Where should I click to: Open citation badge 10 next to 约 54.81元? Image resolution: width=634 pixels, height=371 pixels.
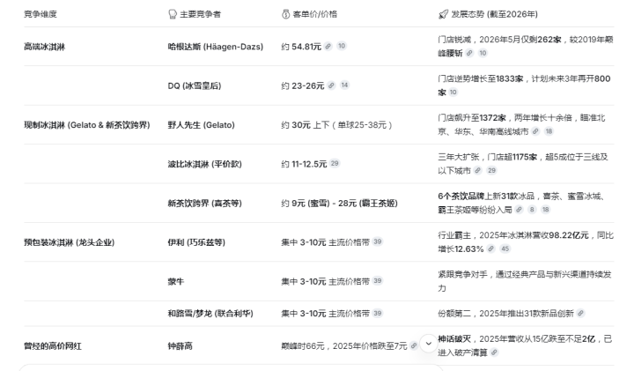pos(342,46)
